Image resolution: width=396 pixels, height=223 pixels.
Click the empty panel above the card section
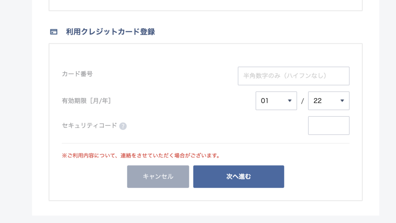206,5
